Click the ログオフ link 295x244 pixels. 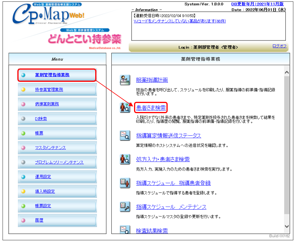click(x=279, y=46)
